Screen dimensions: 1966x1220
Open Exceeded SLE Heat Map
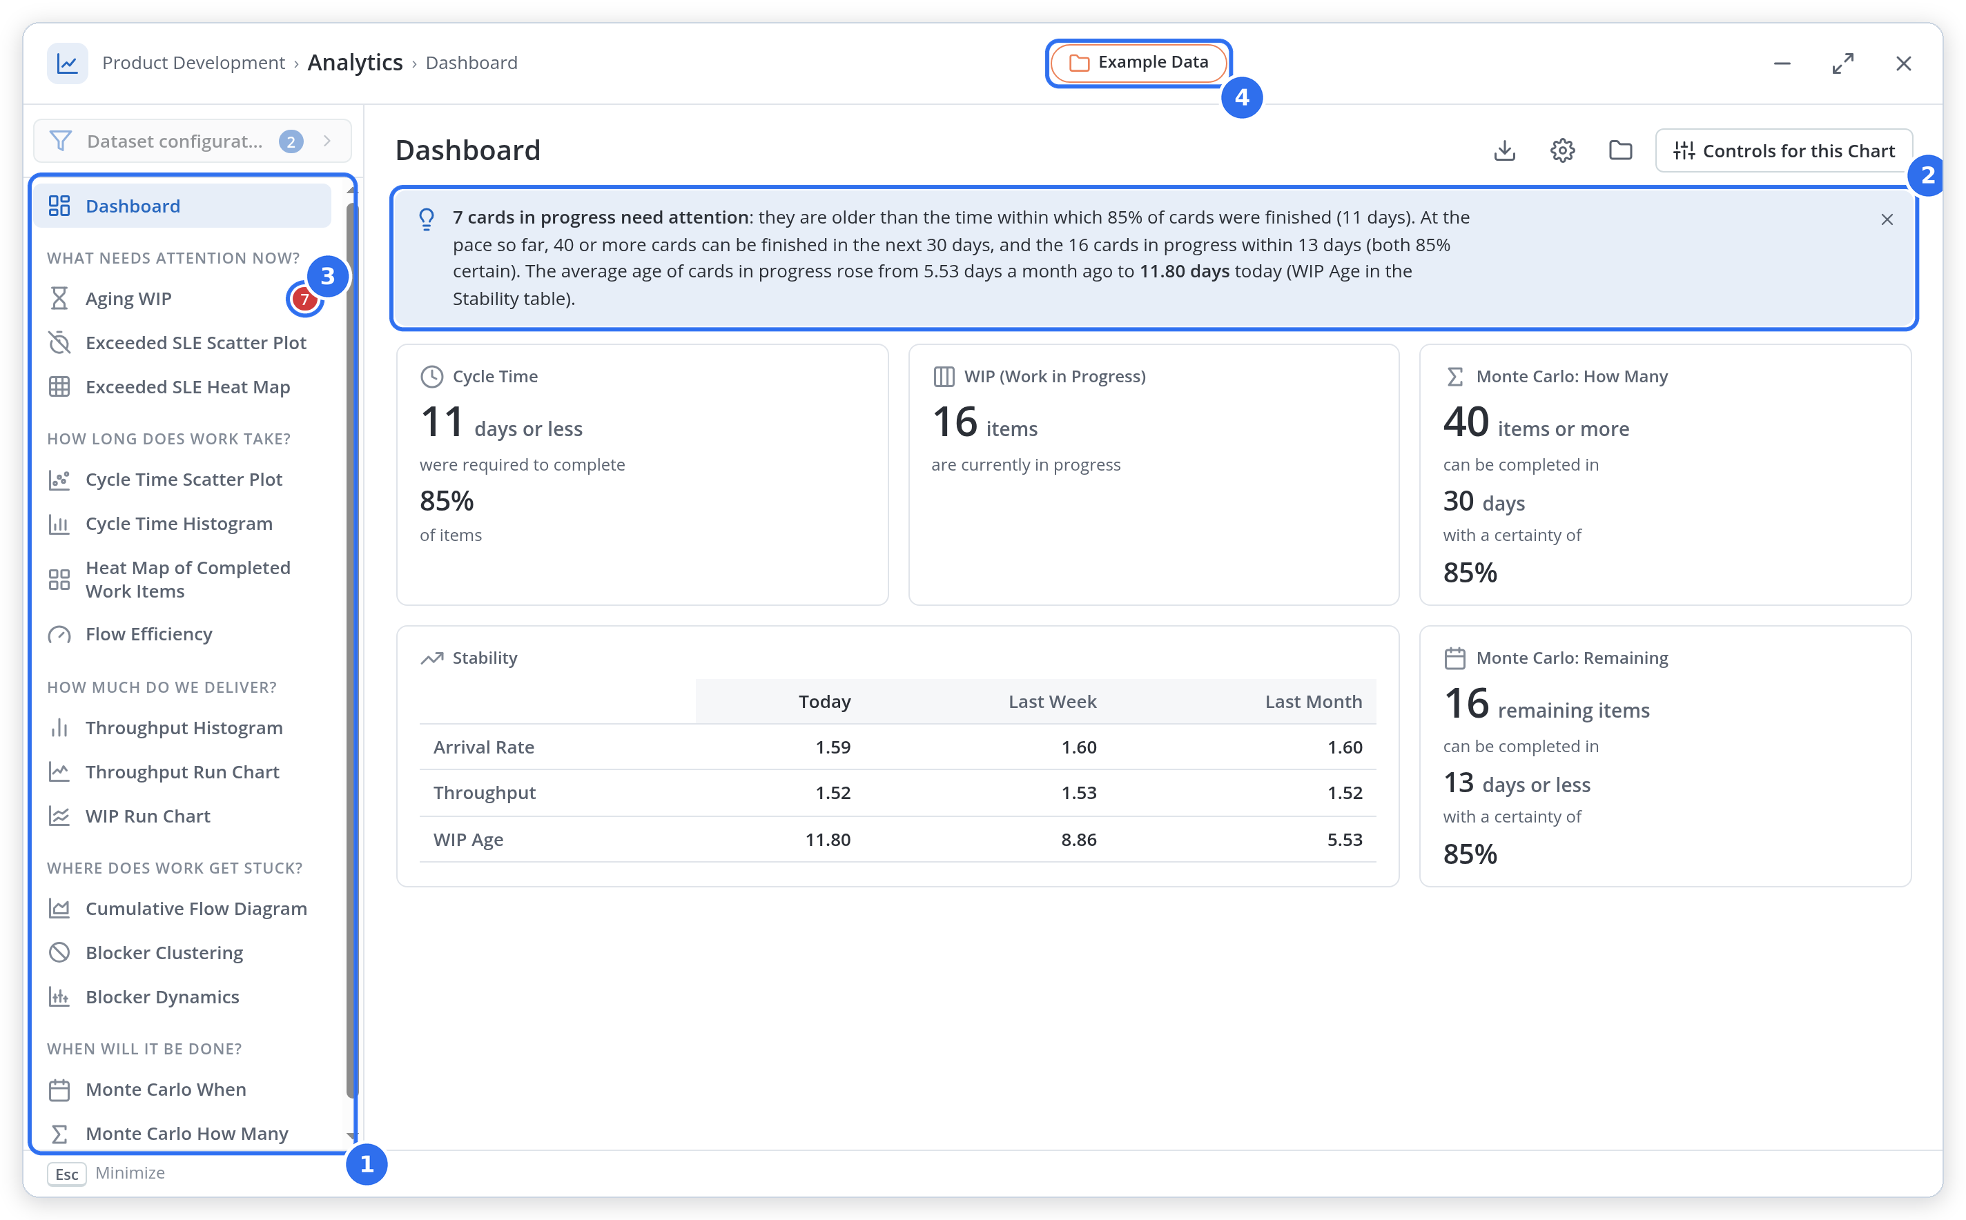[183, 387]
